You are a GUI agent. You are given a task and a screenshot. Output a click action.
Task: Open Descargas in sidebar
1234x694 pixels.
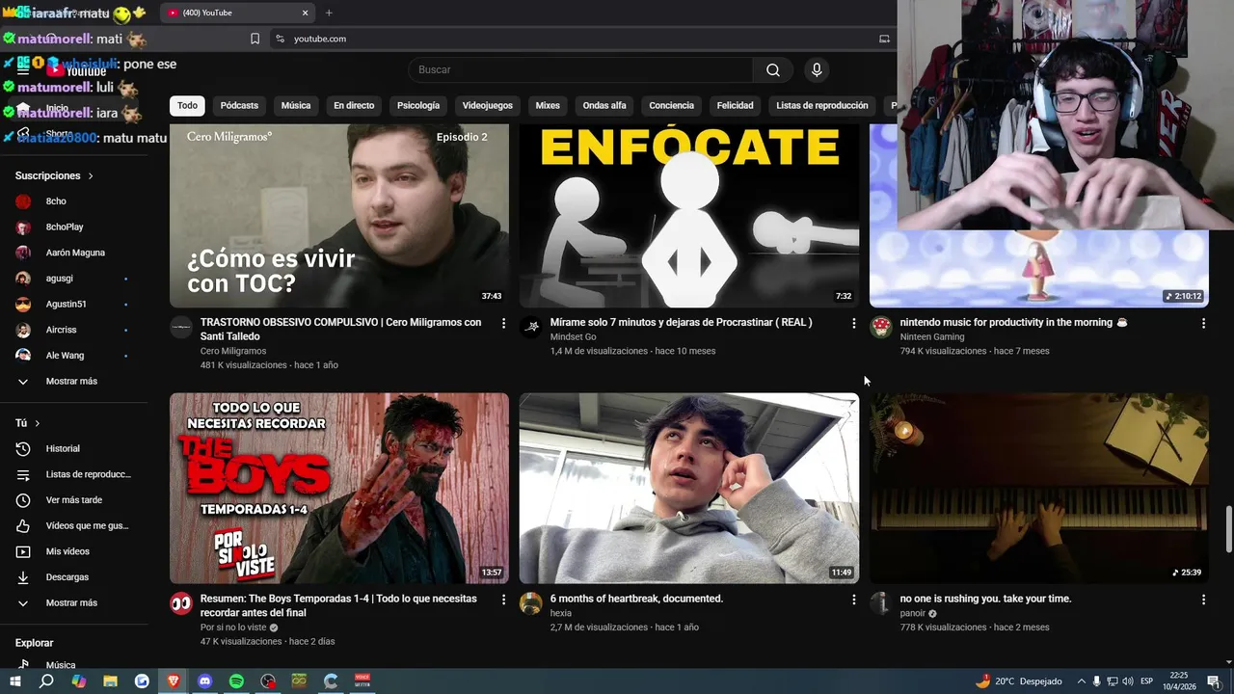pos(67,577)
